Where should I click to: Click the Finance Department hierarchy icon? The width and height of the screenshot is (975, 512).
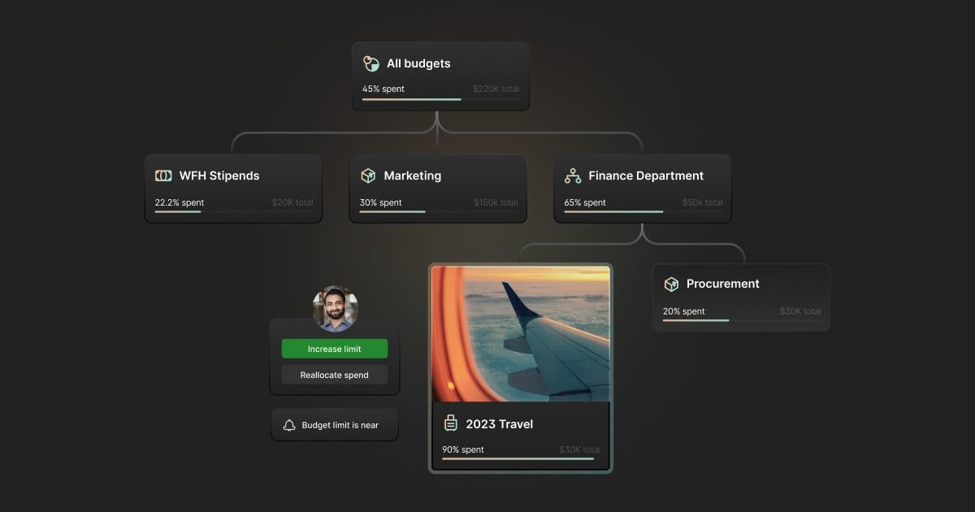(573, 176)
